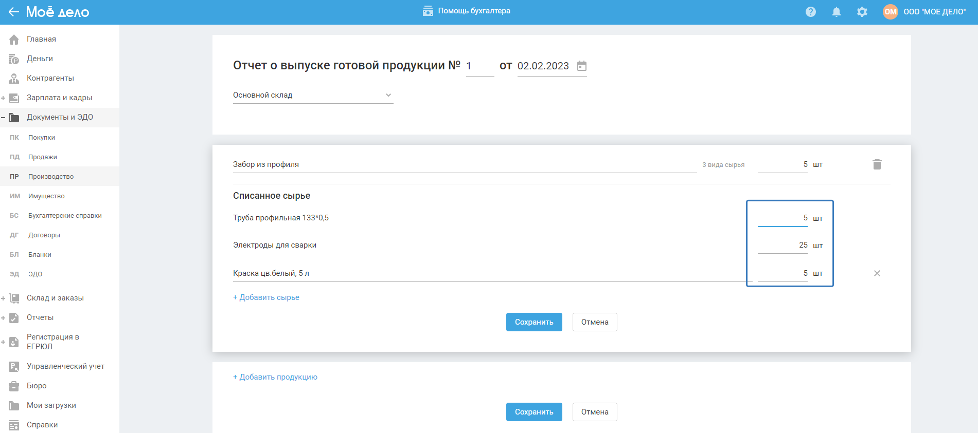Click the Мои загрузки folder icon
This screenshot has height=433, width=978.
[x=14, y=405]
